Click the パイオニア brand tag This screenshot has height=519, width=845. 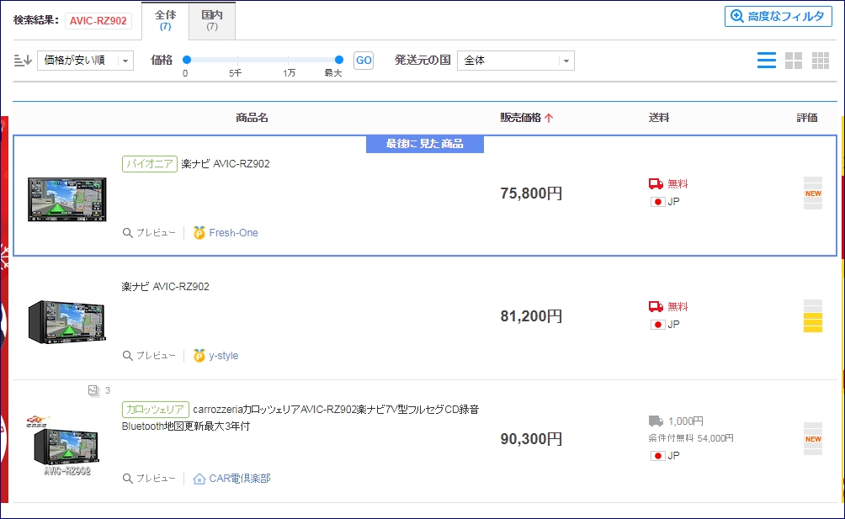coord(150,164)
